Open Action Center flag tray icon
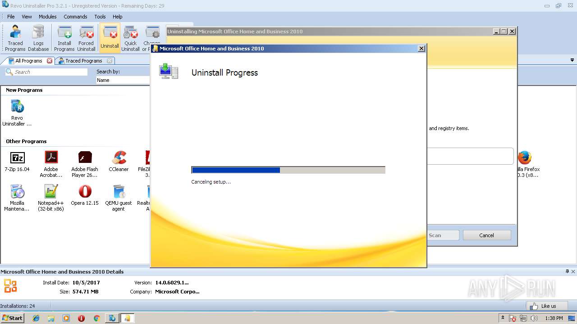This screenshot has height=324, width=577. (513, 318)
